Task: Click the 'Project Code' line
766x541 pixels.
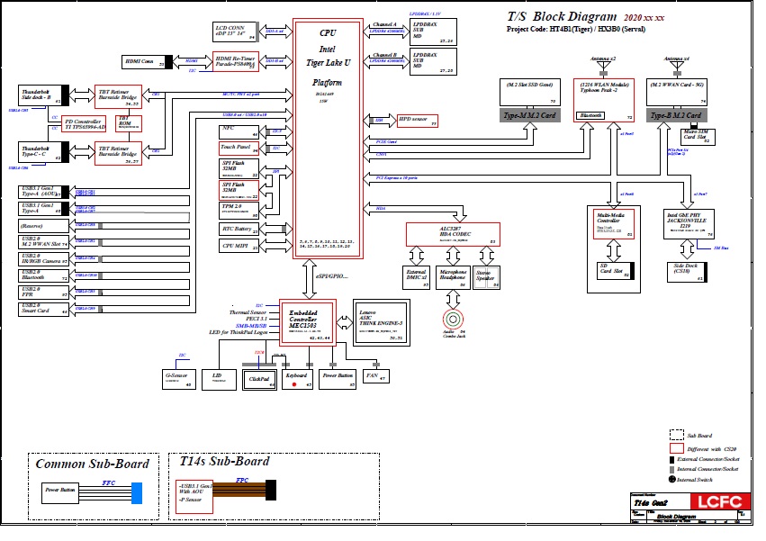Action: pyautogui.click(x=575, y=30)
